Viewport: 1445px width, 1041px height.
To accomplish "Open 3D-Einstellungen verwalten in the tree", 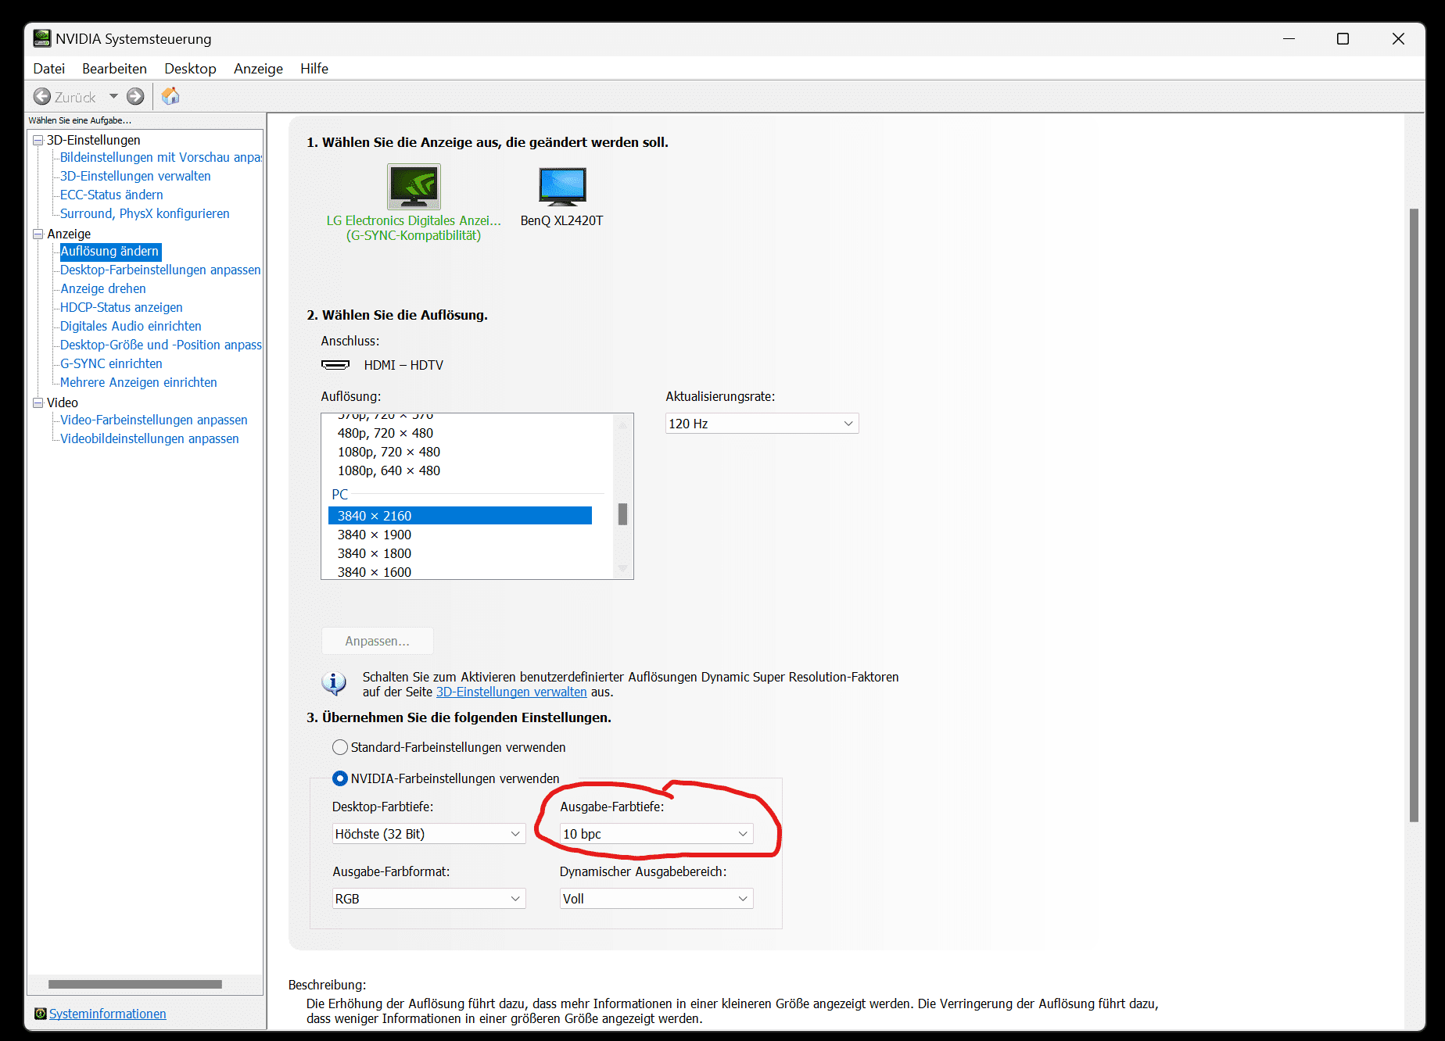I will tap(135, 176).
